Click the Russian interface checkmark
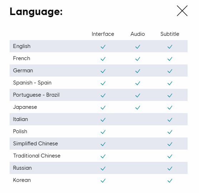The image size is (199, 193). (x=103, y=168)
